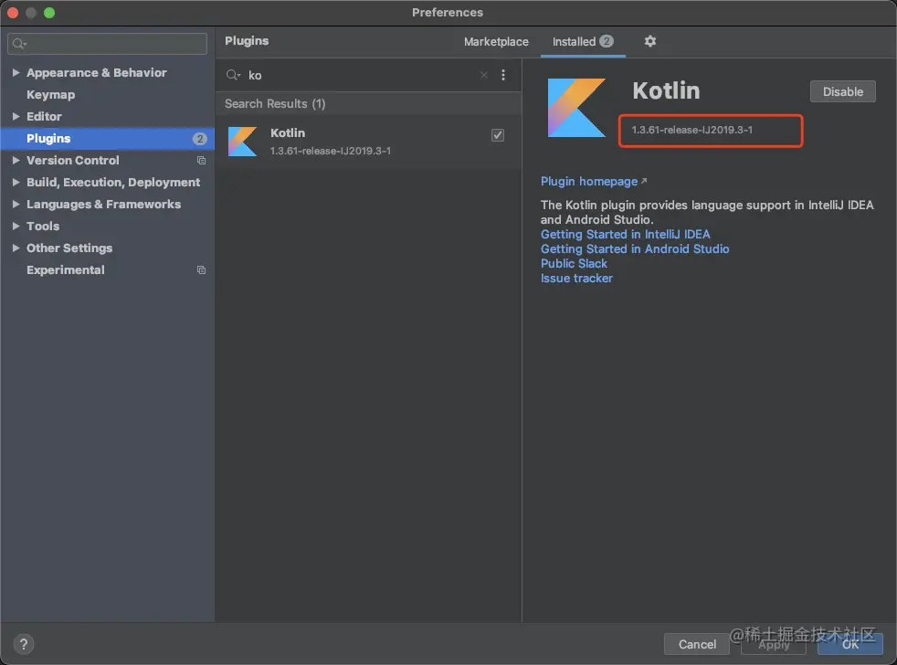The width and height of the screenshot is (897, 665).
Task: Click the magnifier icon in the plugin search field
Action: 233,75
